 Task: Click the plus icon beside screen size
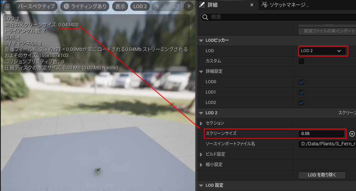point(352,134)
